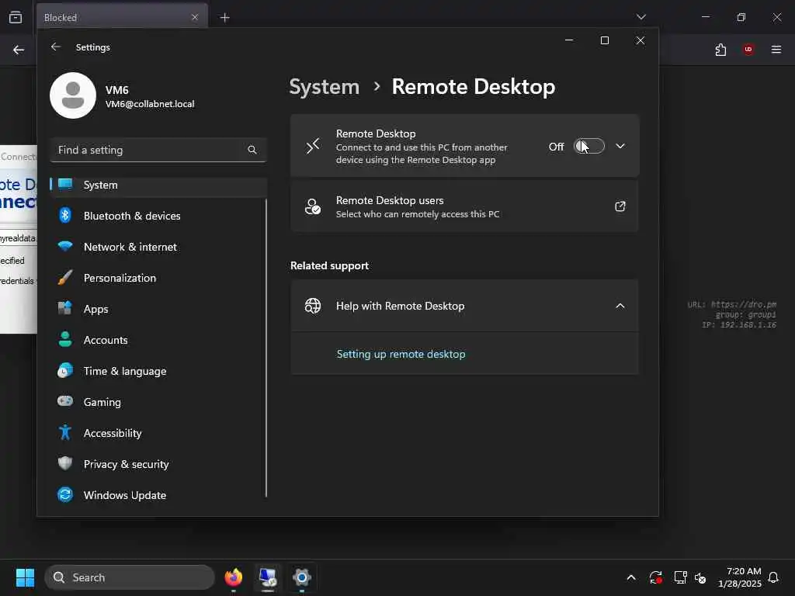Open Remote Desktop users external link icon
This screenshot has height=596, width=795.
(x=620, y=206)
